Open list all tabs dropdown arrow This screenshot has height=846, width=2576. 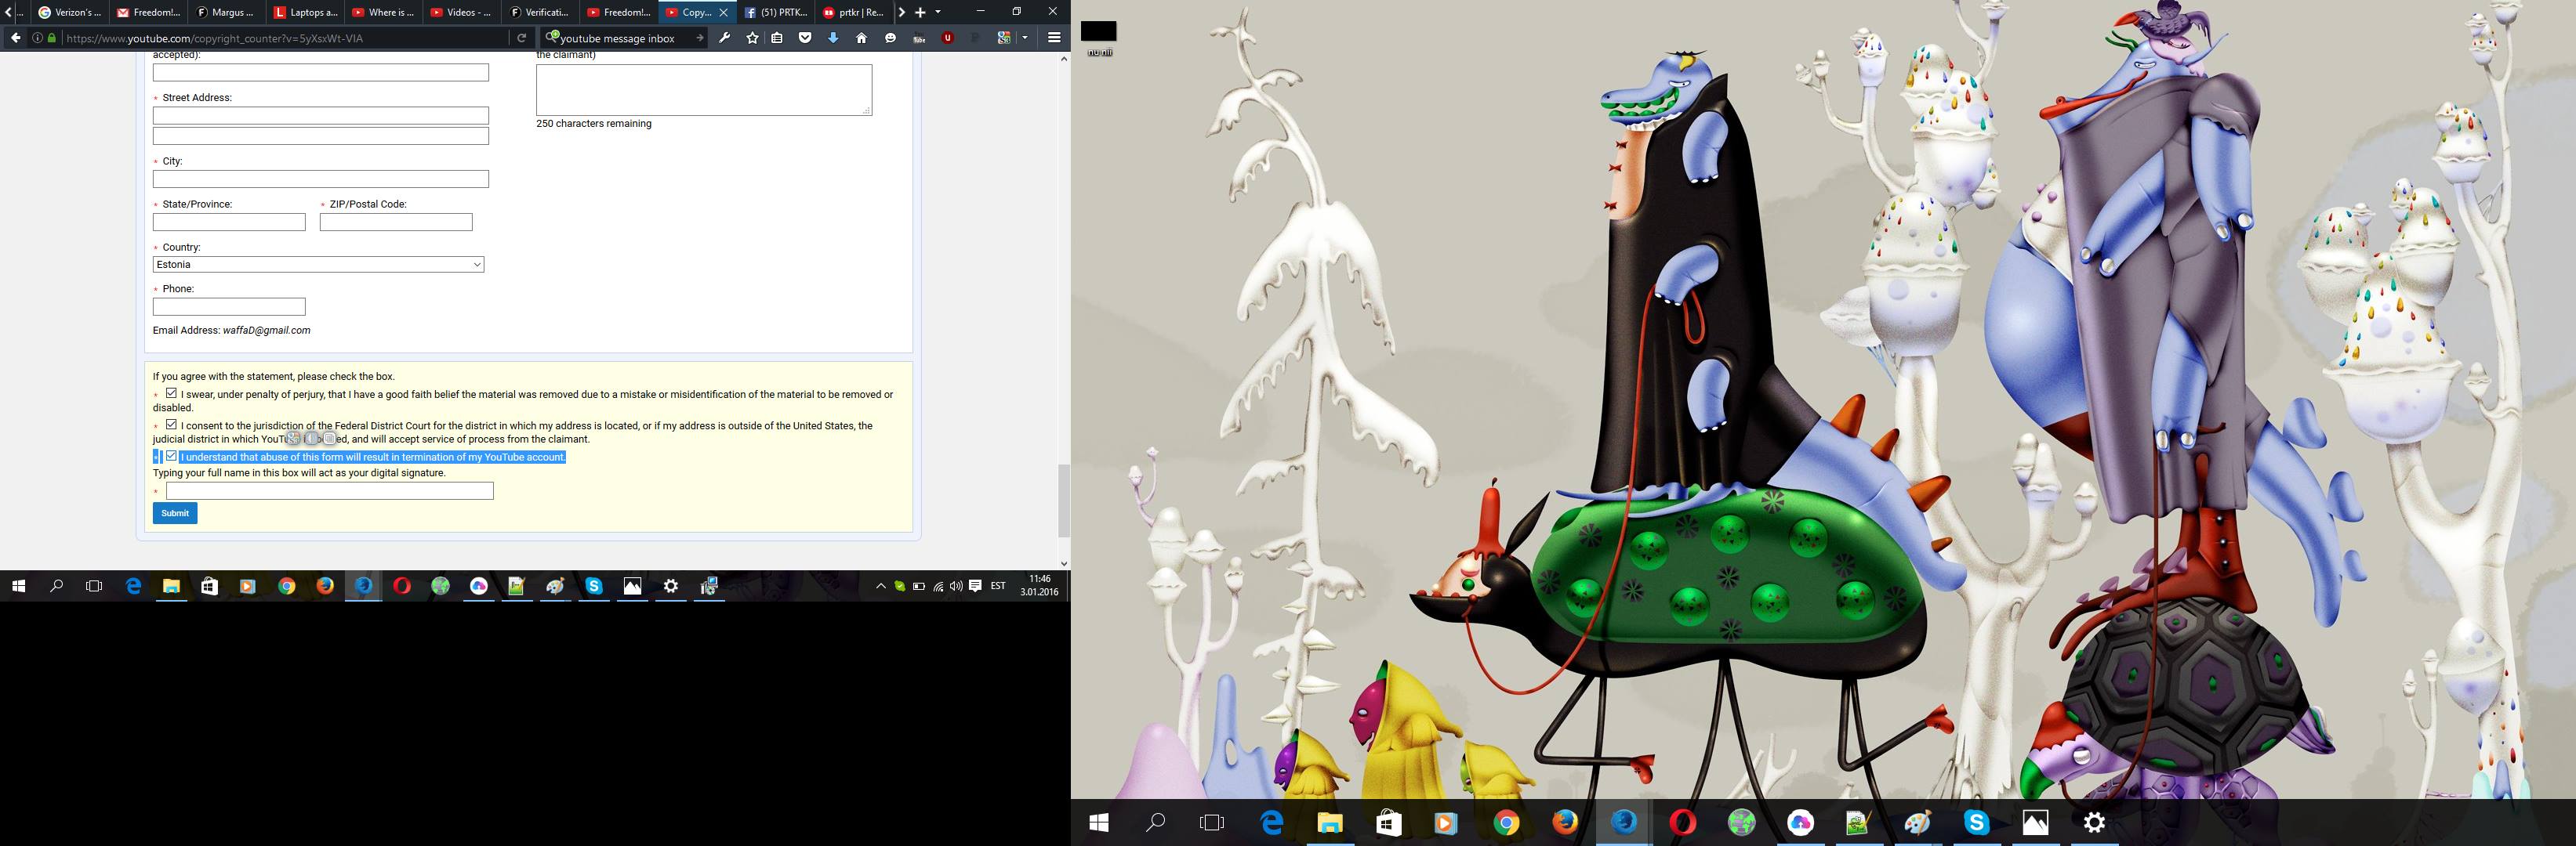point(937,12)
